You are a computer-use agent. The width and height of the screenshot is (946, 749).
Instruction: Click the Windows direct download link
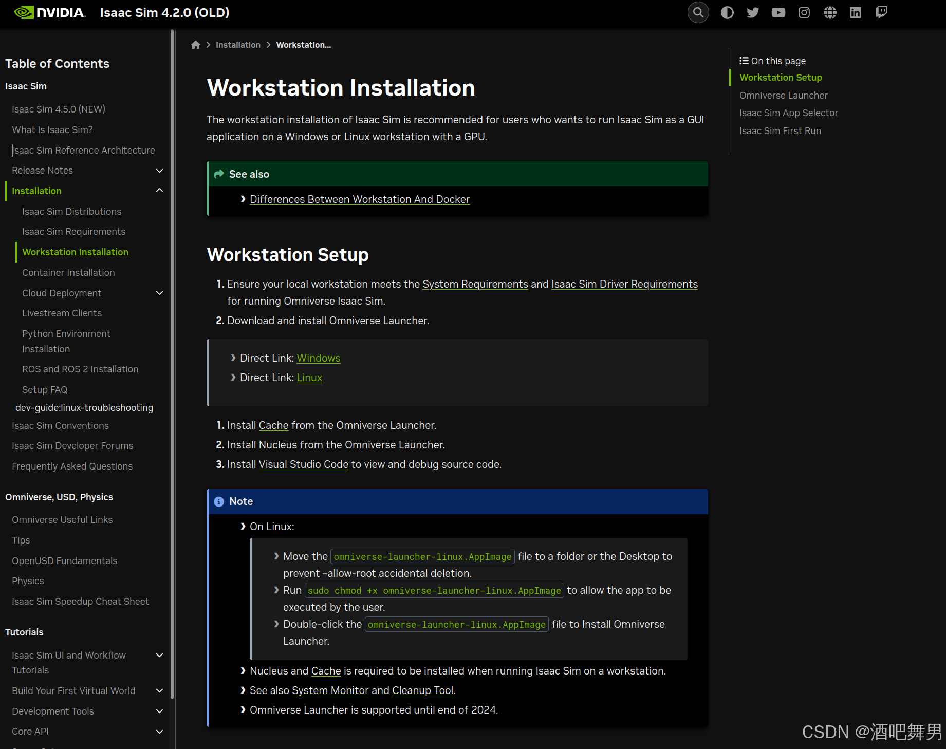[318, 358]
